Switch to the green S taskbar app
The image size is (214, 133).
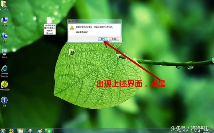(x=49, y=131)
